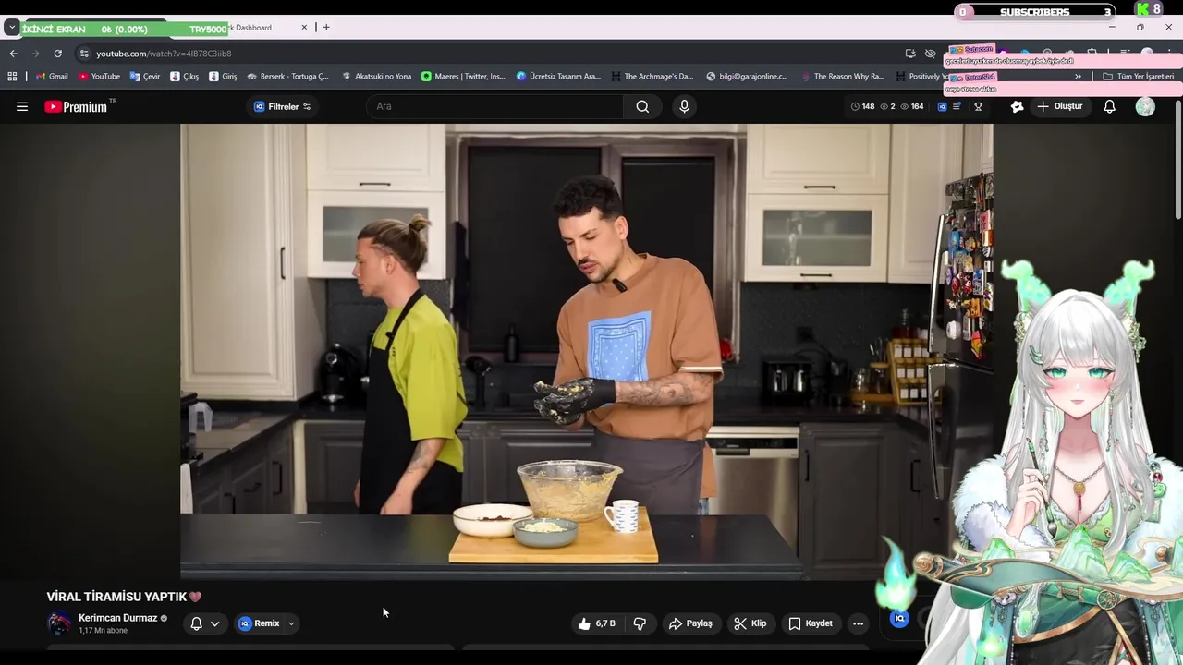The width and height of the screenshot is (1183, 665).
Task: Focus the Ara search field
Action: tap(494, 106)
